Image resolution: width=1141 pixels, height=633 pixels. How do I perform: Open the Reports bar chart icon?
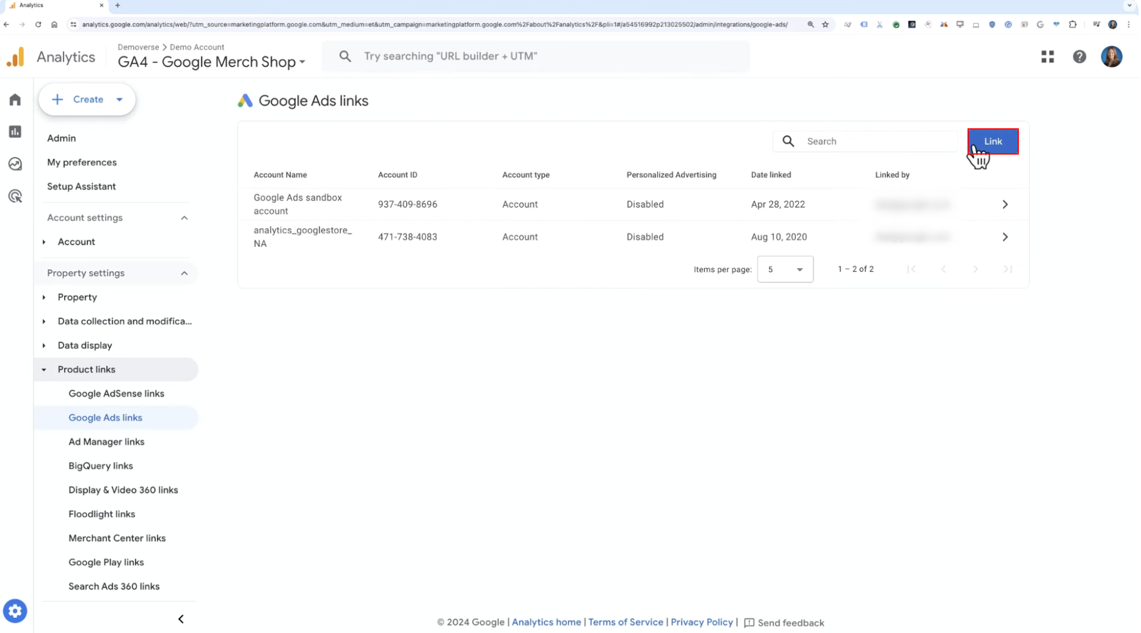15,131
